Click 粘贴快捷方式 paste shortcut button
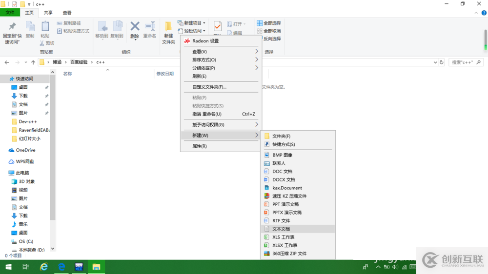Screen dimensions: 488x274 [73, 31]
